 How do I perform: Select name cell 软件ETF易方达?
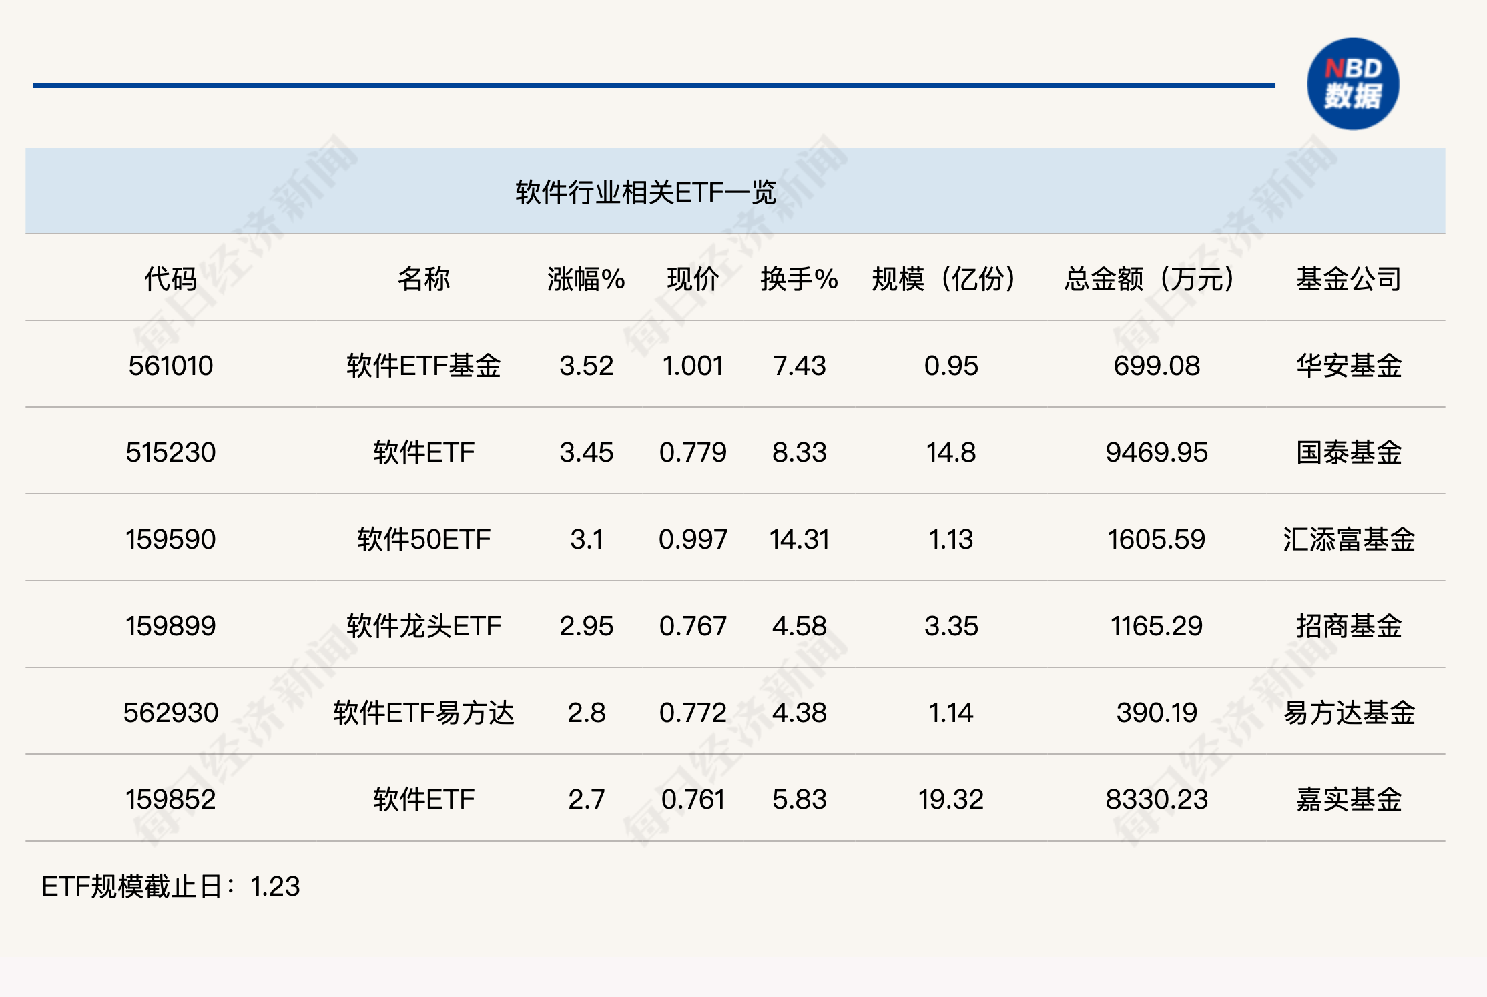(x=424, y=713)
